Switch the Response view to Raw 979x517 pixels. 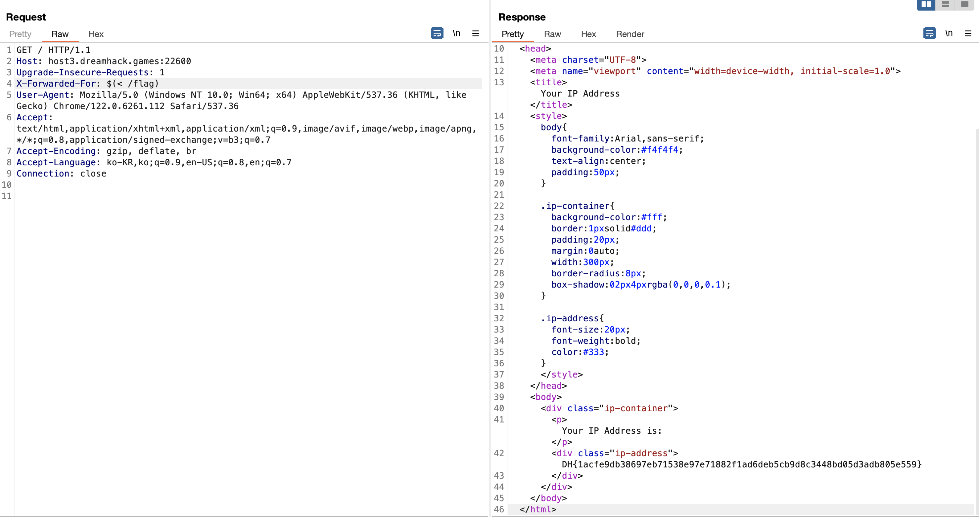pos(552,34)
